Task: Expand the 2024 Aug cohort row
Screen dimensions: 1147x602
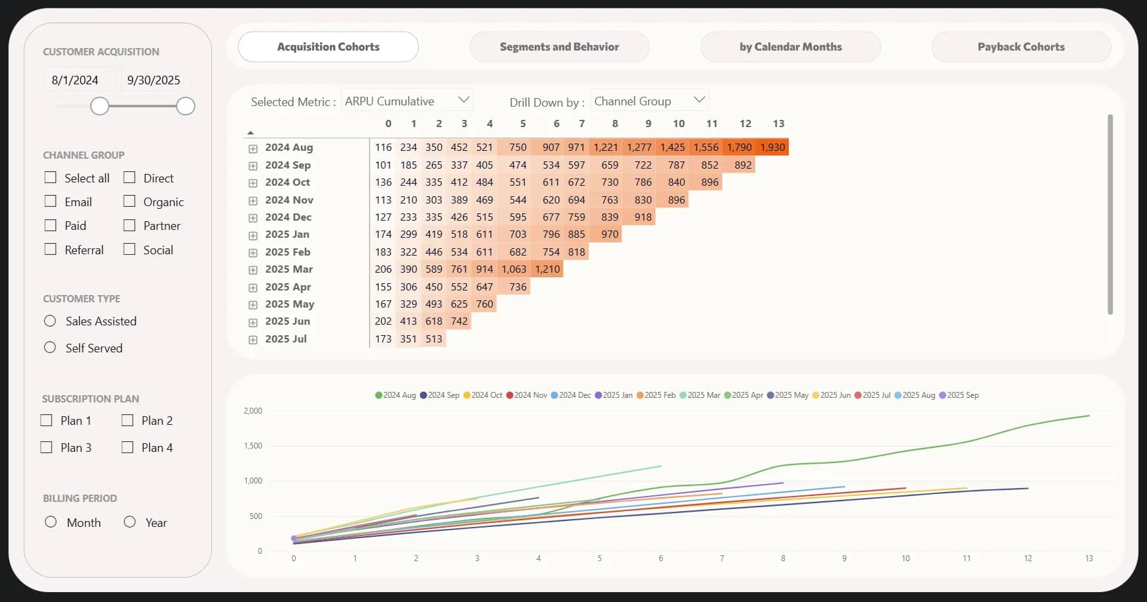Action: [253, 148]
